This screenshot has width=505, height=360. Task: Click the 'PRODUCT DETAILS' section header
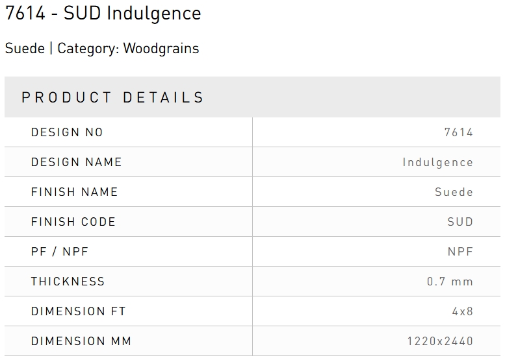pos(113,97)
